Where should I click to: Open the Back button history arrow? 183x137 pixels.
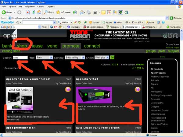point(14,12)
